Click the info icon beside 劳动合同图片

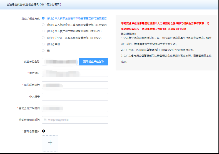(x=44, y=131)
